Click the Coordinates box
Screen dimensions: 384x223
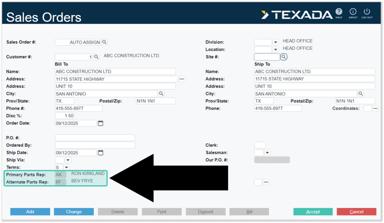[x=367, y=108]
